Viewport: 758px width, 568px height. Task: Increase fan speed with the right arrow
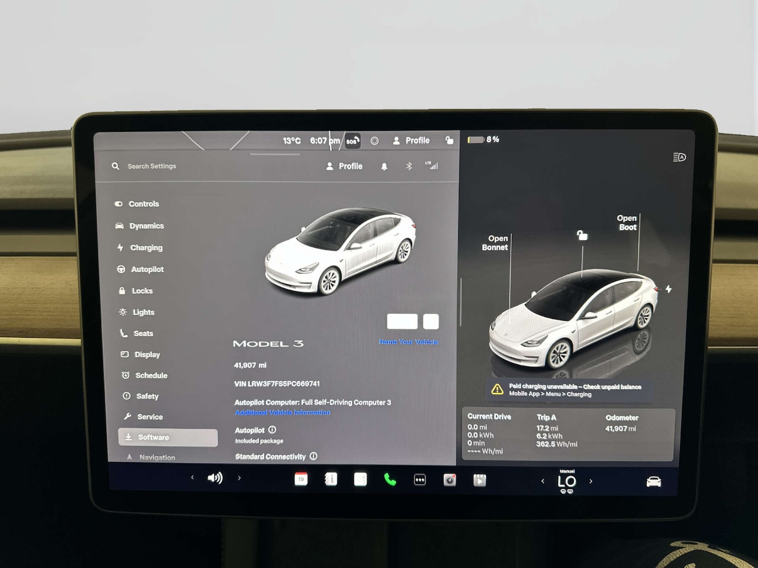[591, 481]
